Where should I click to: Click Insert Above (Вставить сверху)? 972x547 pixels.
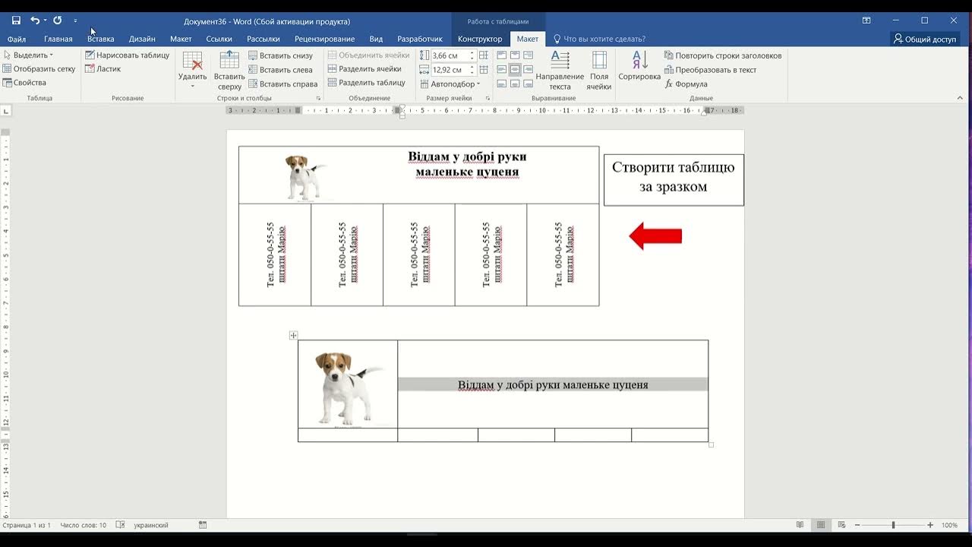[x=229, y=71]
